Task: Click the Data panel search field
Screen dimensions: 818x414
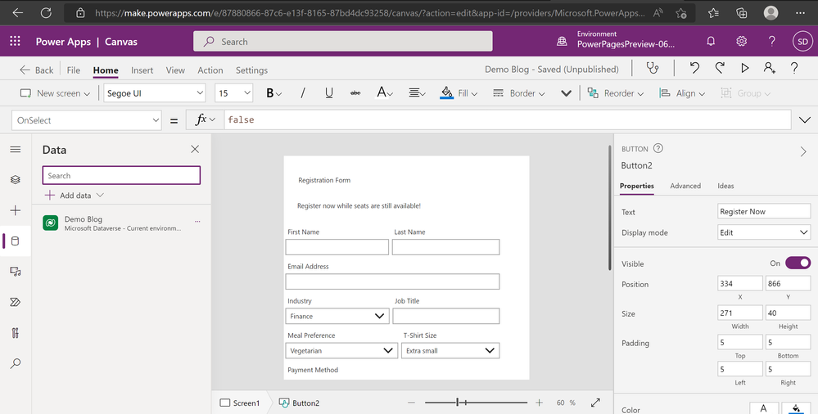Action: (121, 175)
